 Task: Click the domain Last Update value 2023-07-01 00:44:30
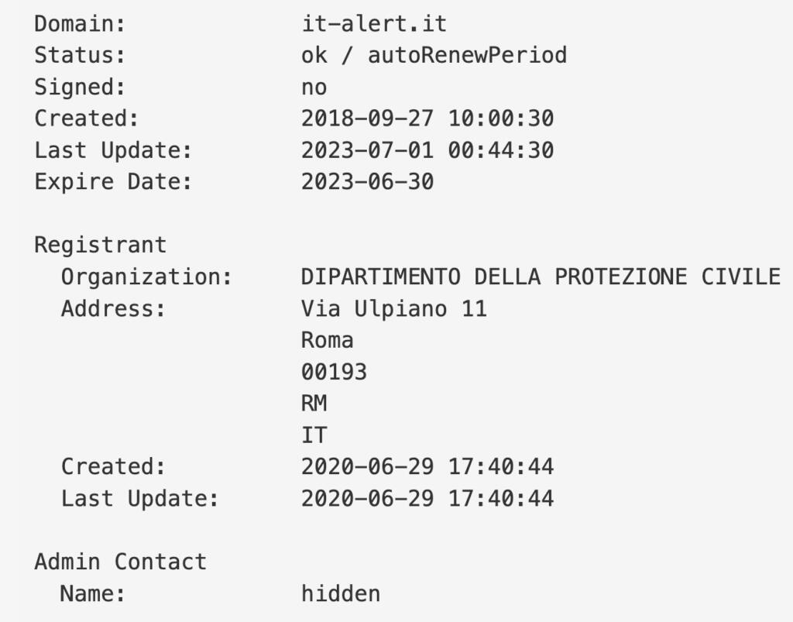[427, 150]
